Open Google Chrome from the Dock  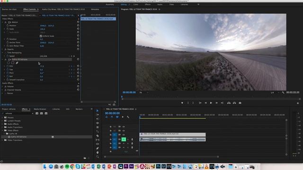pyautogui.click(x=72, y=166)
